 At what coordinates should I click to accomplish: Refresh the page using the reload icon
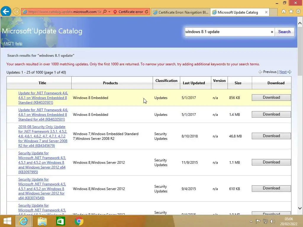click(147, 12)
